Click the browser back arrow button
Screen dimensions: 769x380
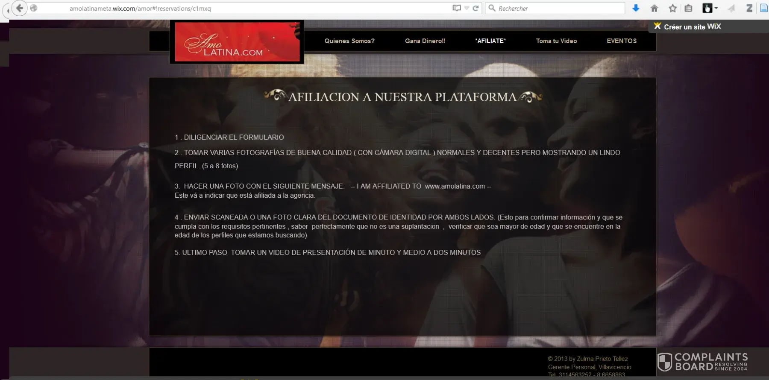pos(19,8)
